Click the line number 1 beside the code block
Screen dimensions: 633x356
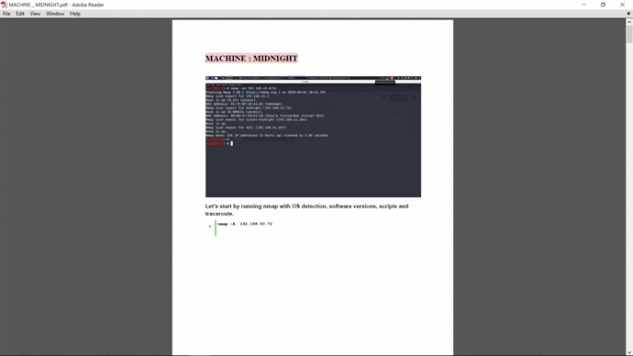click(210, 227)
